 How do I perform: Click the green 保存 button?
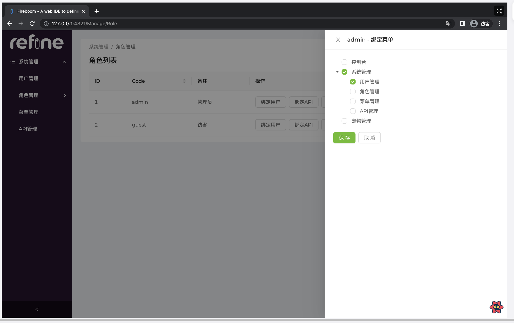click(x=344, y=138)
